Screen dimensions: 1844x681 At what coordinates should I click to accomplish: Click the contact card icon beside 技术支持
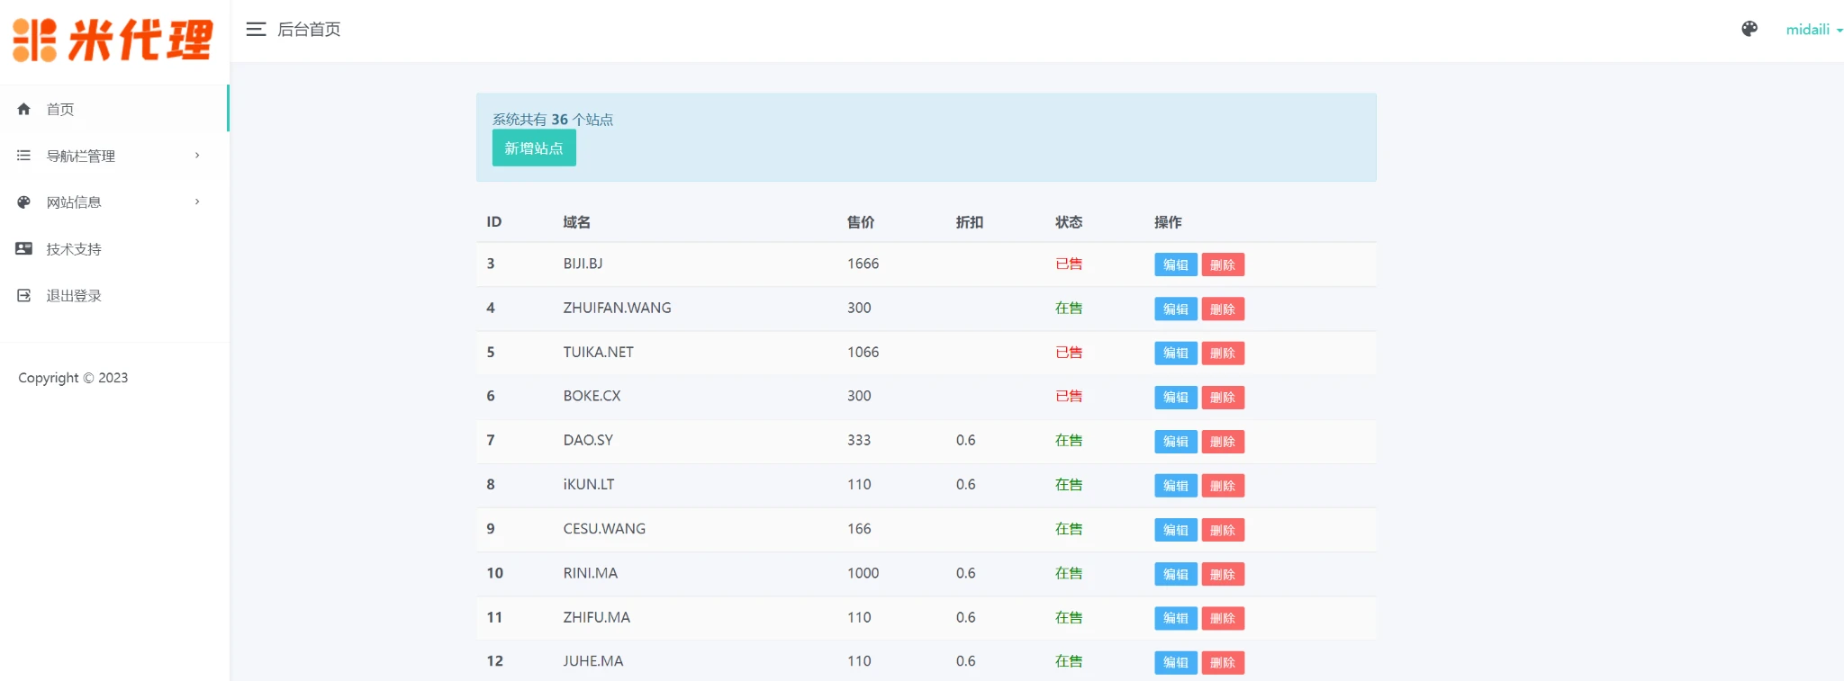click(x=24, y=249)
